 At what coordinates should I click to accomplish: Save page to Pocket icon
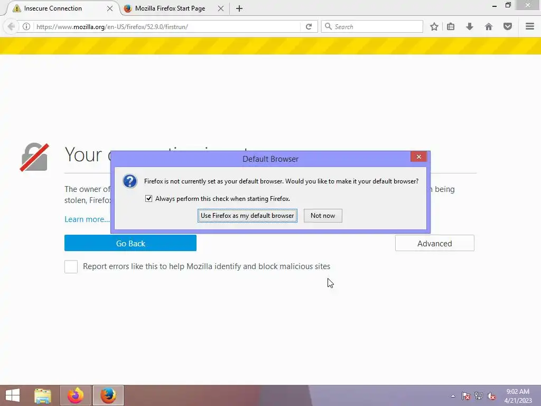pos(508,26)
